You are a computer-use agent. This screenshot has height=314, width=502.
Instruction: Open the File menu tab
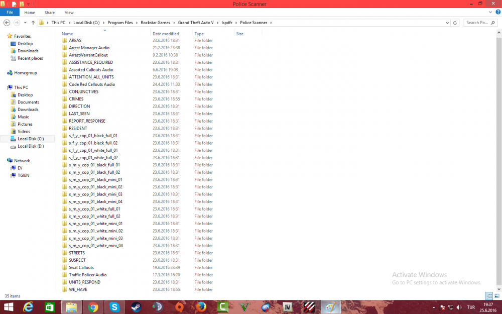pos(10,12)
